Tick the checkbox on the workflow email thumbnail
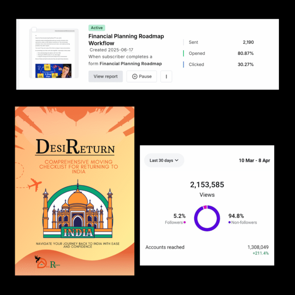The width and height of the screenshot is (295, 295). tap(34, 30)
